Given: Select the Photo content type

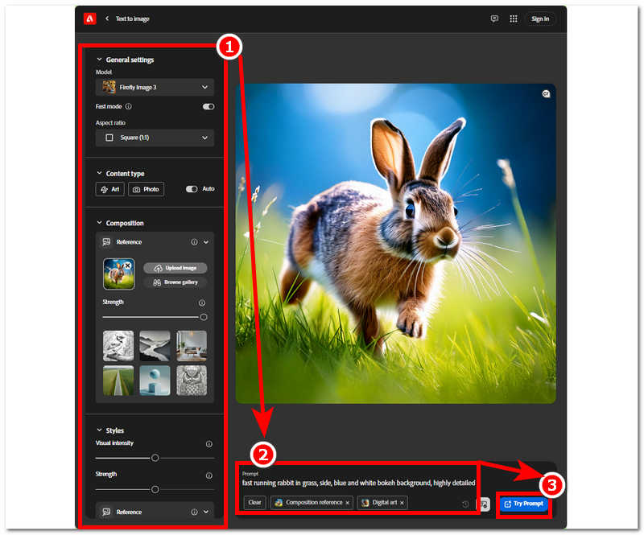Looking at the screenshot, I should (x=146, y=189).
